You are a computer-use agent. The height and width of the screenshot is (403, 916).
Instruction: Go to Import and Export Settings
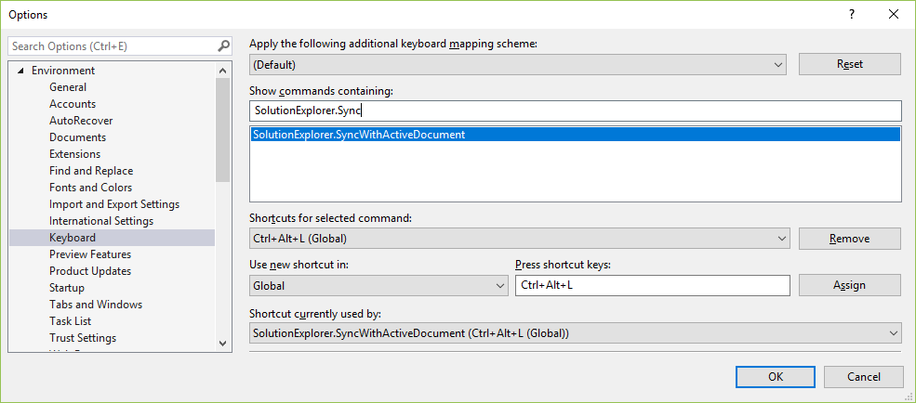click(x=113, y=204)
